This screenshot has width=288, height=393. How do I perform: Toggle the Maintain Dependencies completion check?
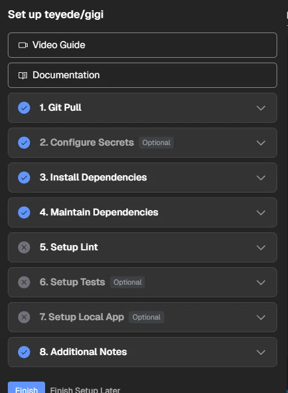pyautogui.click(x=24, y=212)
